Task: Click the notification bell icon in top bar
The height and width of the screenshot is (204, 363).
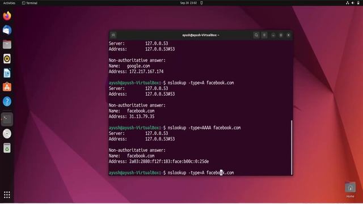Action: point(201,3)
